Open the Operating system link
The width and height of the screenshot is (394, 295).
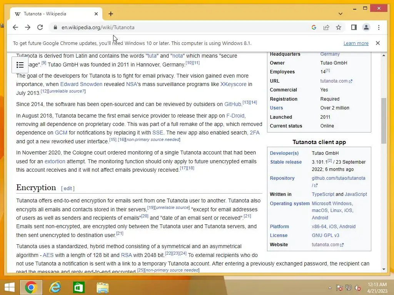[x=290, y=204]
